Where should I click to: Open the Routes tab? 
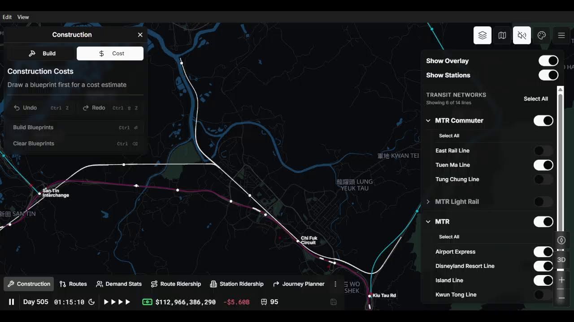pos(73,284)
